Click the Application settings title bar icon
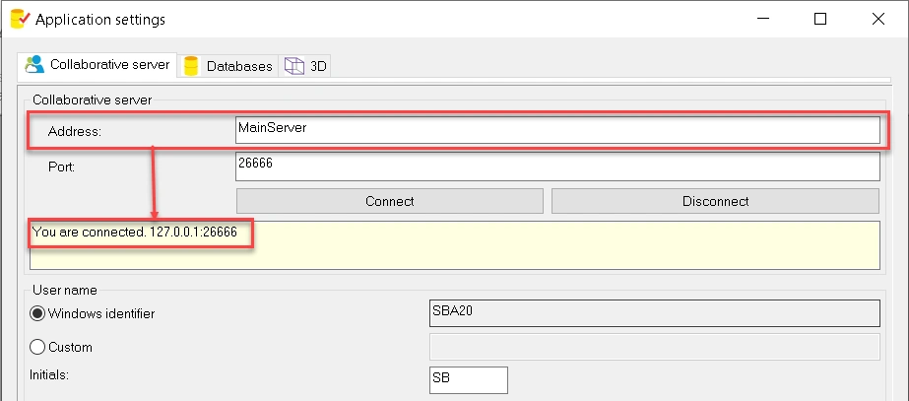 18,19
